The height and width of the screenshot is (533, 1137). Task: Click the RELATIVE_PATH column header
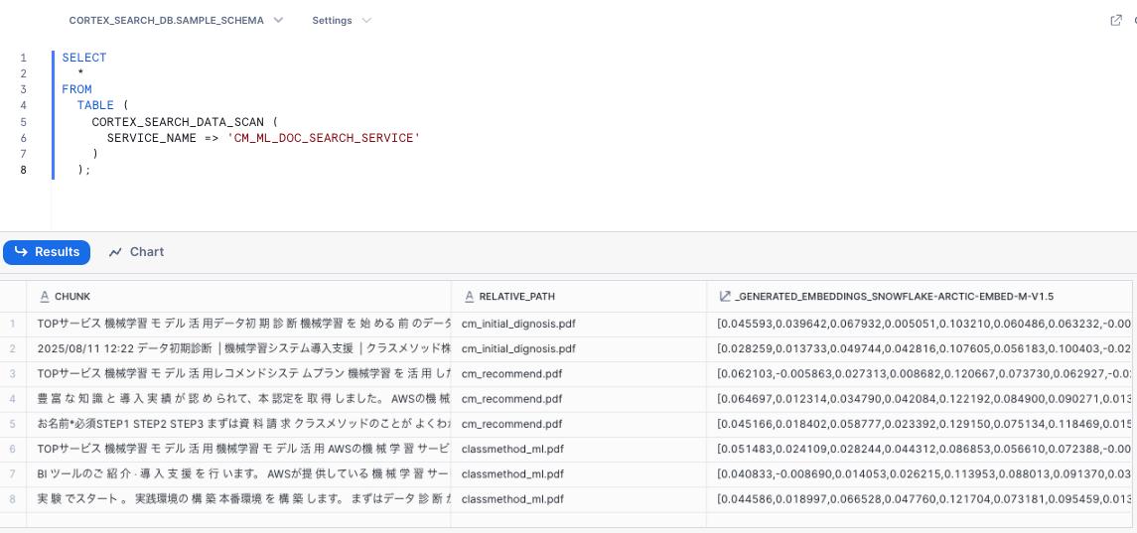click(579, 296)
